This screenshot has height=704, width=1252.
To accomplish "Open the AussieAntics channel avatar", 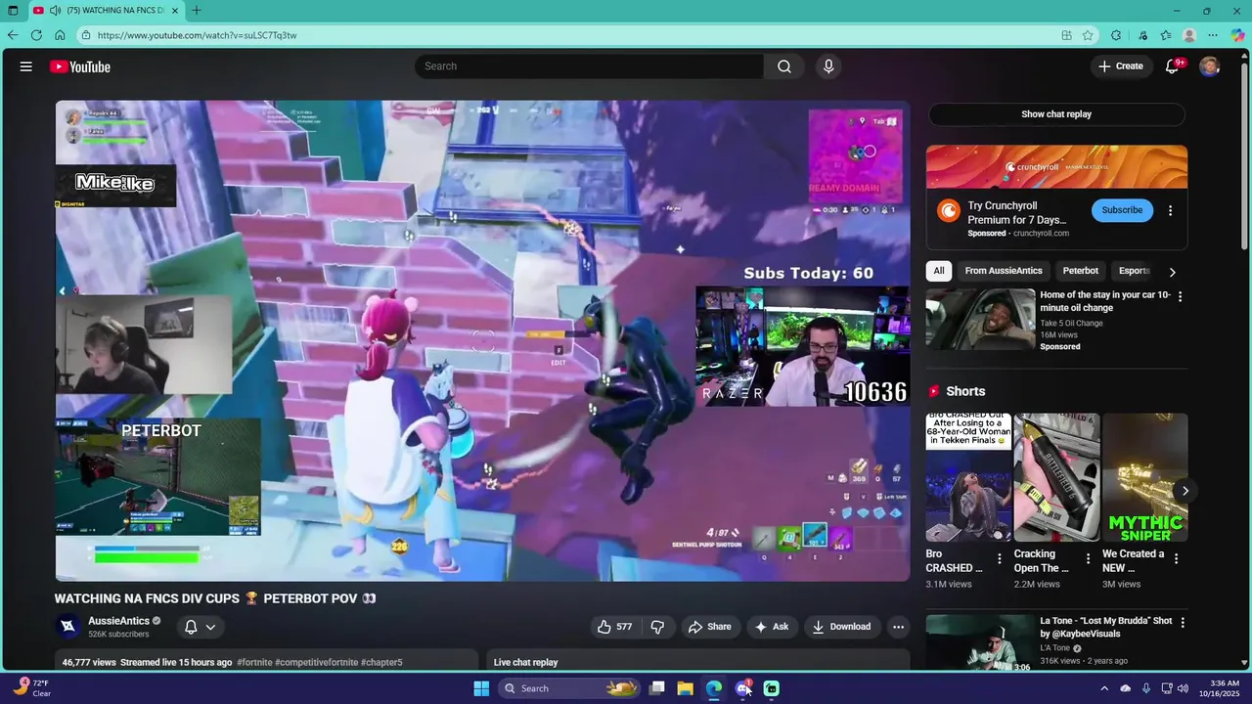I will (68, 627).
